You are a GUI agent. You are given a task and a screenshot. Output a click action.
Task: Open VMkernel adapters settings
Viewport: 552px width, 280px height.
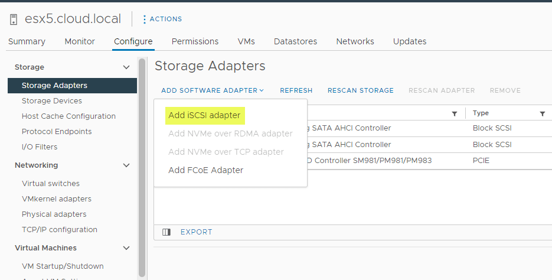(57, 199)
